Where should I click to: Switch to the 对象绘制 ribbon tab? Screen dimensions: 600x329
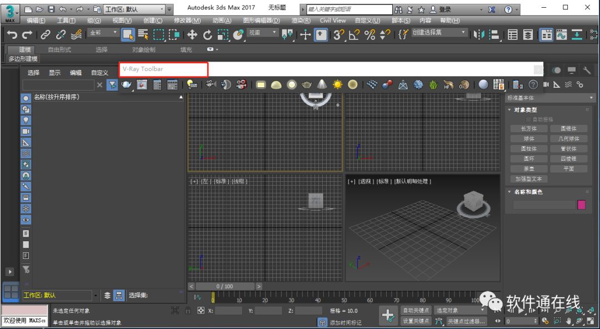pos(144,49)
